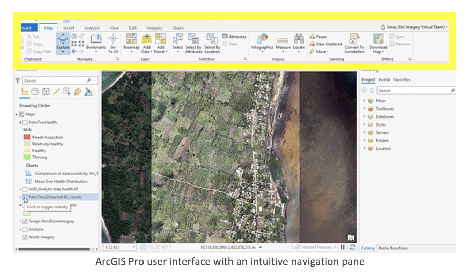This screenshot has height=274, width=468.
Task: Open the Bookmarks gallery
Action: pyautogui.click(x=96, y=43)
